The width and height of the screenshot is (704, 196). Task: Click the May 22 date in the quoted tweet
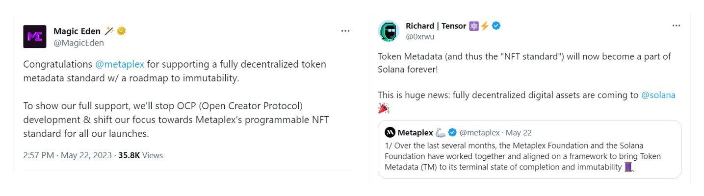click(x=519, y=133)
